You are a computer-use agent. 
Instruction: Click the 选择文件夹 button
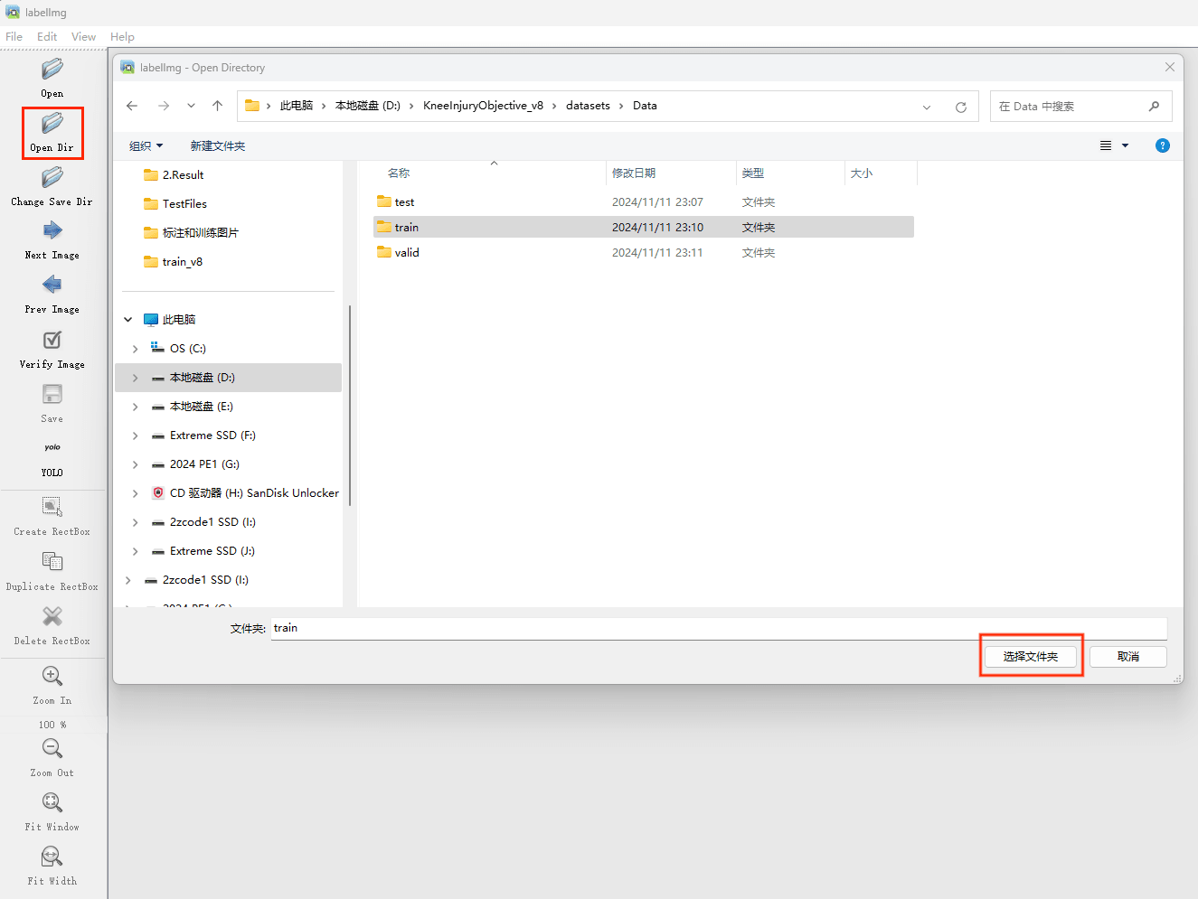(1031, 657)
